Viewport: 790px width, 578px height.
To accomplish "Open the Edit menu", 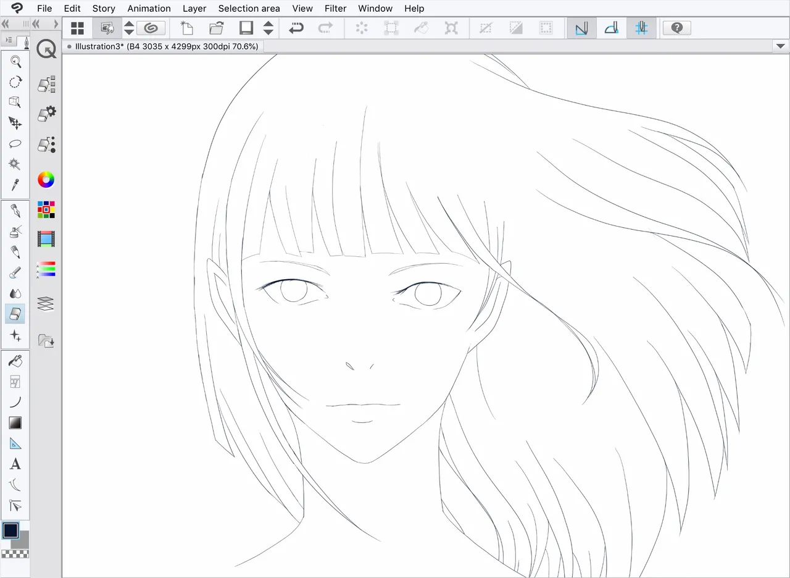I will pyautogui.click(x=72, y=8).
